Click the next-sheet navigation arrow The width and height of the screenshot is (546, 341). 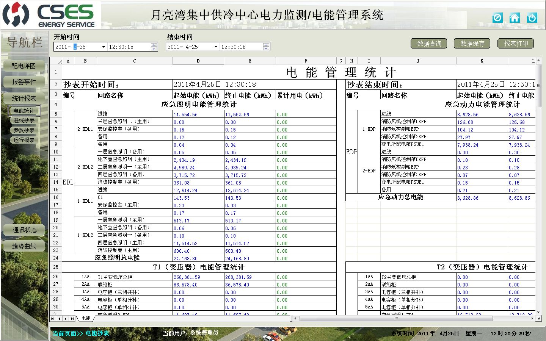click(66, 319)
